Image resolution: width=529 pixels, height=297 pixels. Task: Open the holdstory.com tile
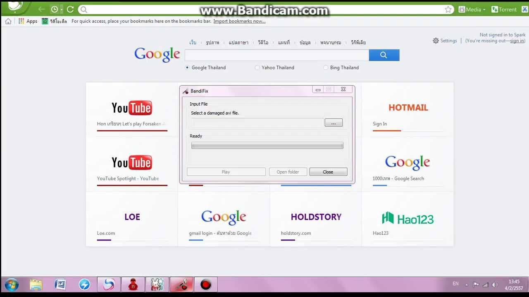tap(316, 219)
